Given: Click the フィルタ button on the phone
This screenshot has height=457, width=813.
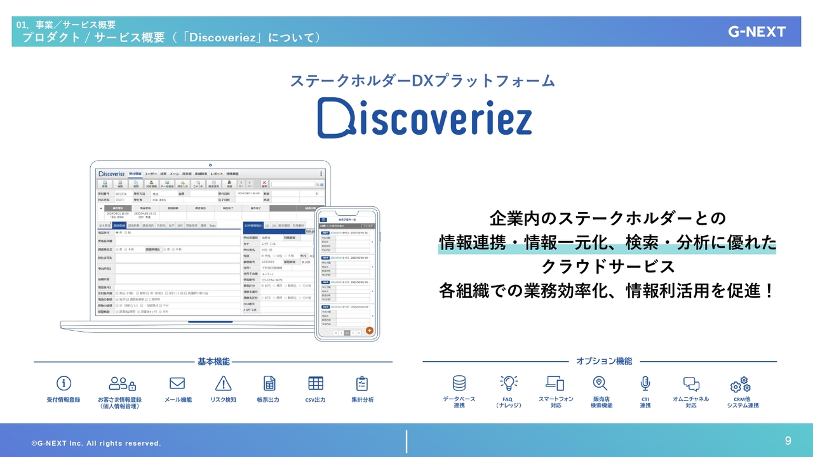Looking at the screenshot, I should (x=367, y=225).
